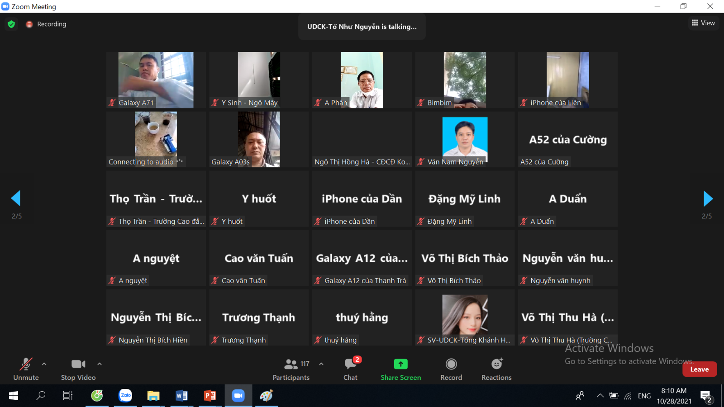Open the Participants panel
Screen dimensions: 724x407
[291, 369]
